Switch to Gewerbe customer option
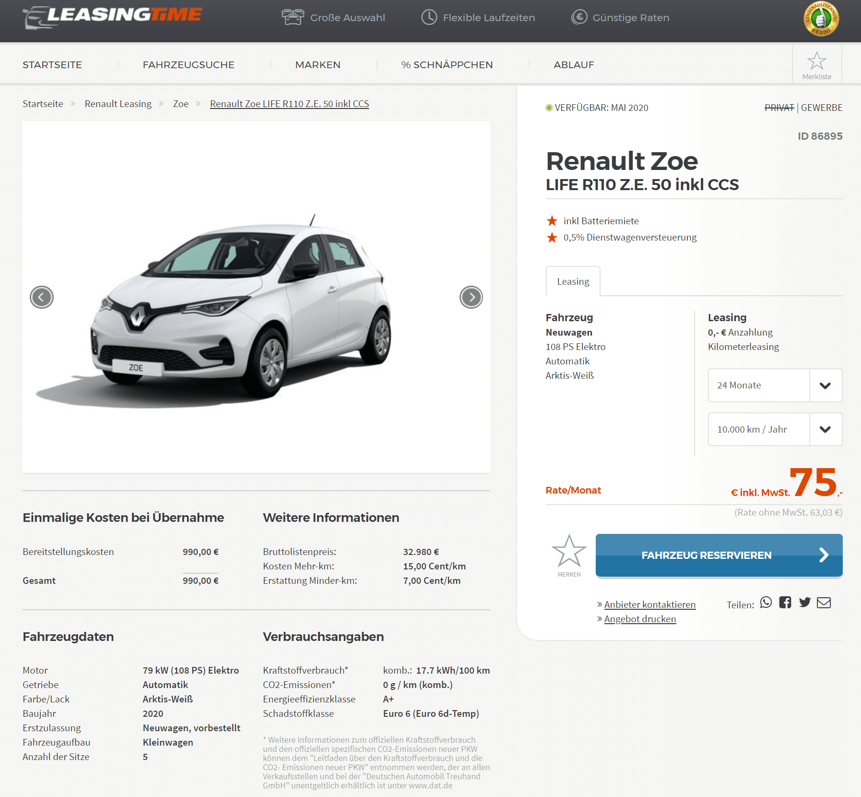 tap(822, 108)
